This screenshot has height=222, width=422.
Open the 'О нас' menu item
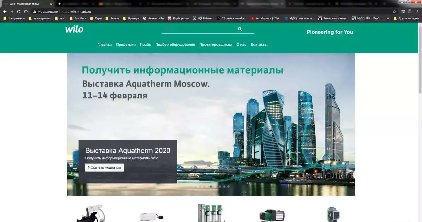click(241, 44)
